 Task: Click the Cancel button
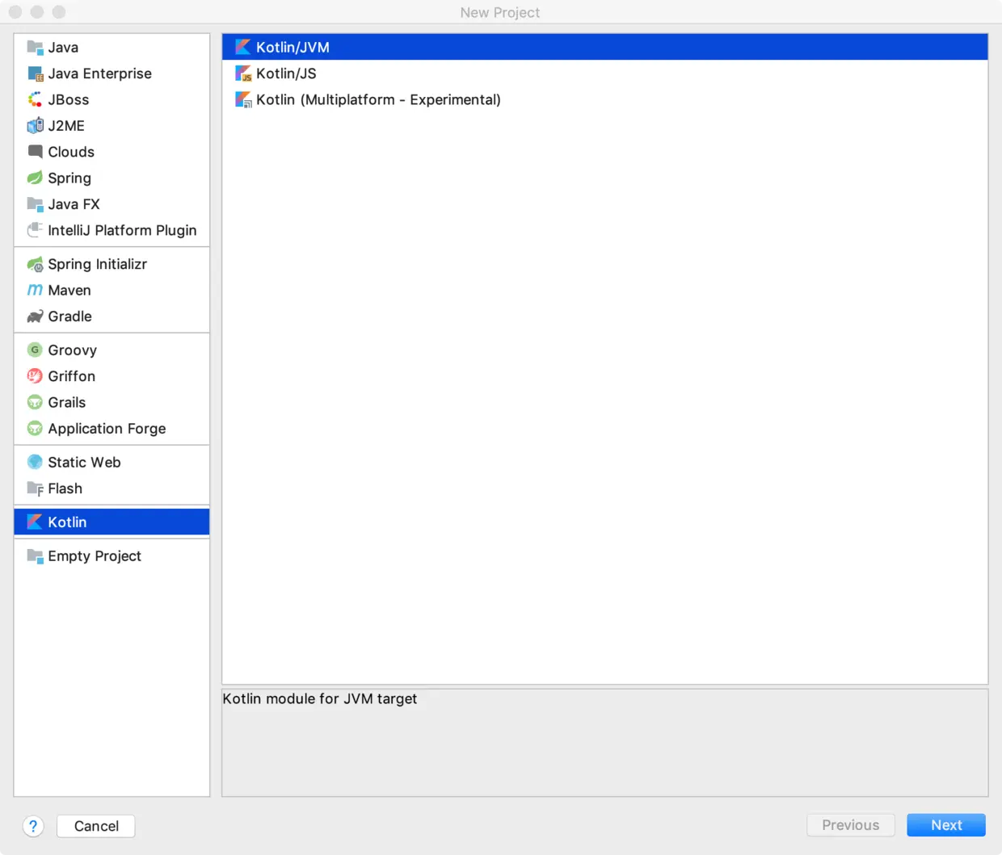coord(96,826)
